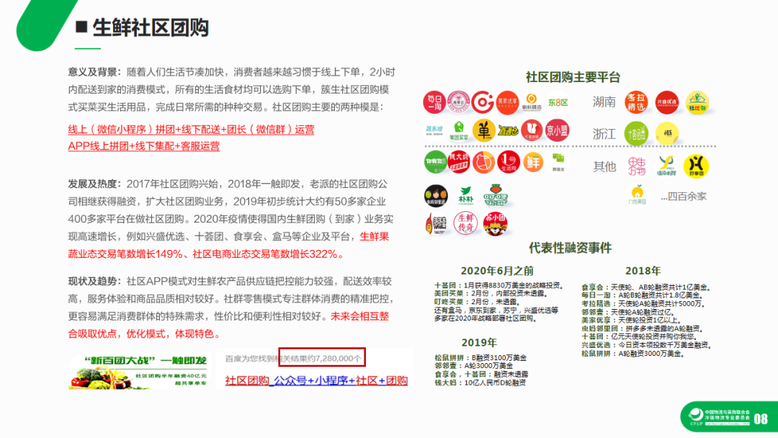Screen dimensions: 778x438
Task: Select the 其他 region label
Action: point(604,166)
